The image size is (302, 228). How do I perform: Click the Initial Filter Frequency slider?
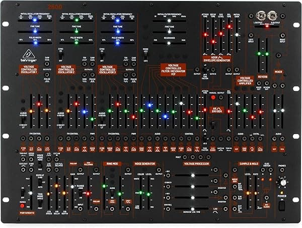click(x=169, y=21)
